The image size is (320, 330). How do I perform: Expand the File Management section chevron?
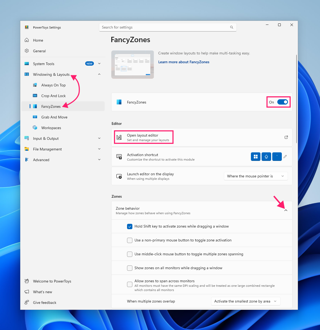[99, 149]
